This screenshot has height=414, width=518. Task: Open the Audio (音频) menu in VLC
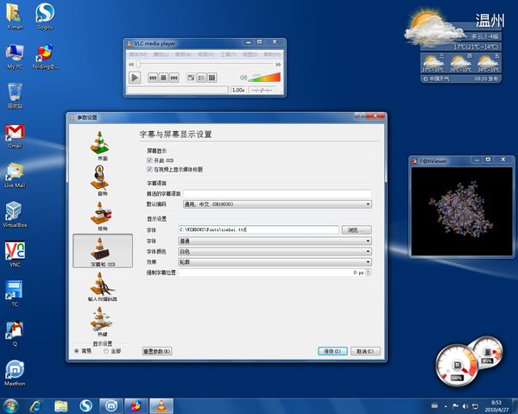[x=183, y=54]
